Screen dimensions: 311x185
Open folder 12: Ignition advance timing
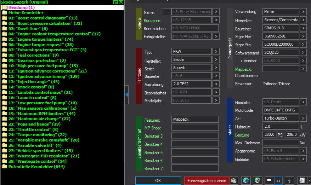pyautogui.click(x=44, y=76)
